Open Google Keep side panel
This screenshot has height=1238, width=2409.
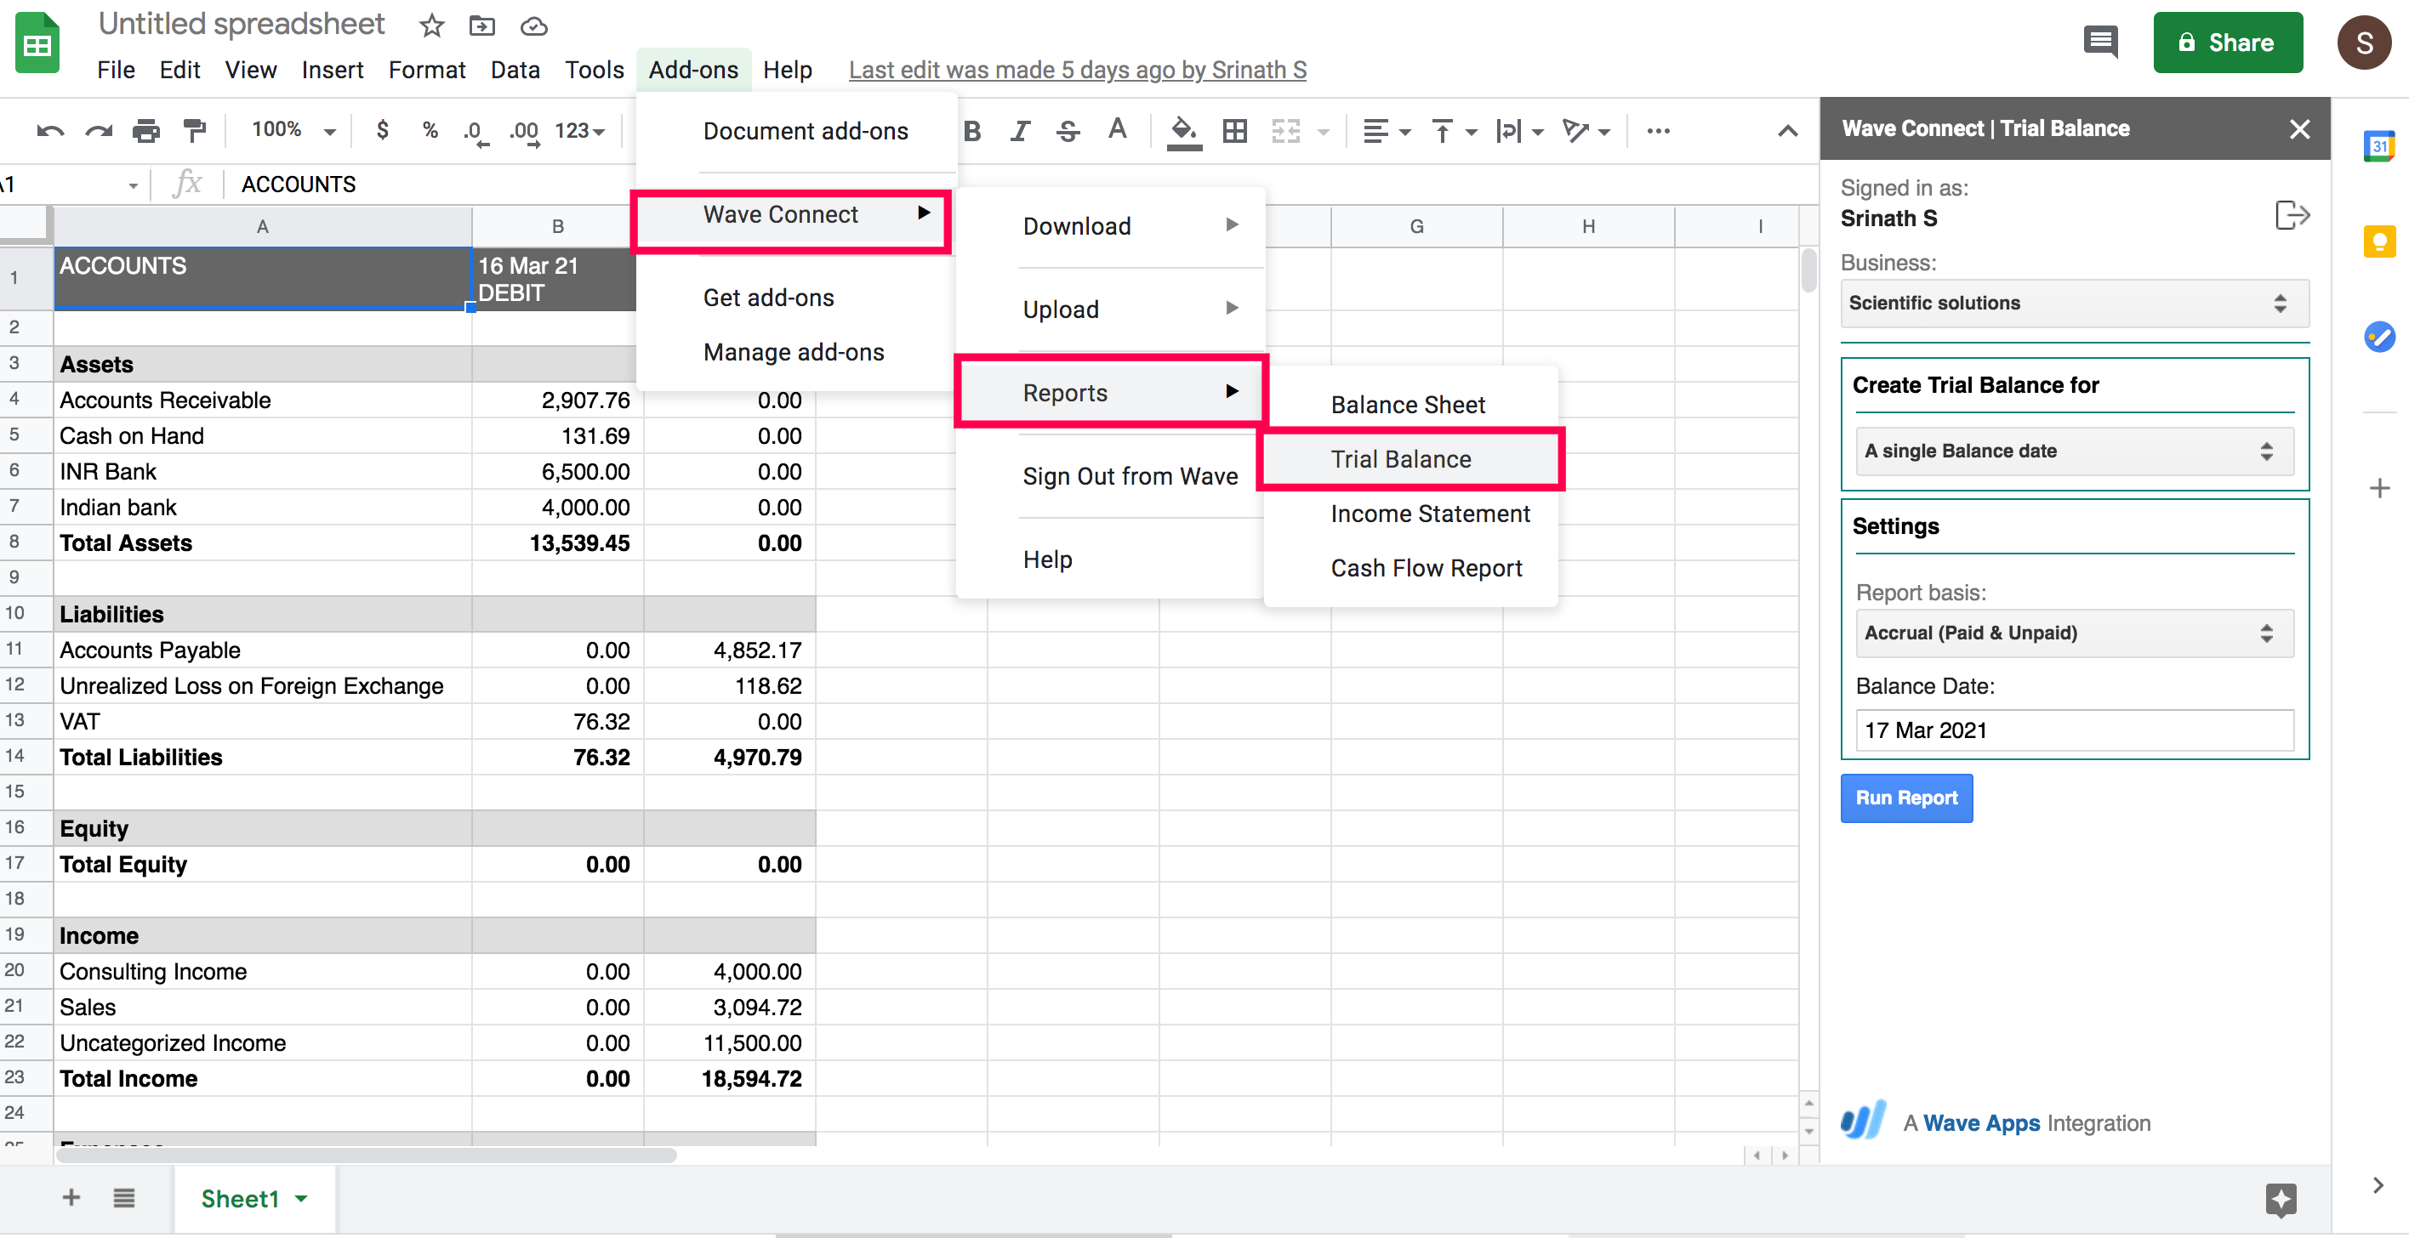[2382, 241]
